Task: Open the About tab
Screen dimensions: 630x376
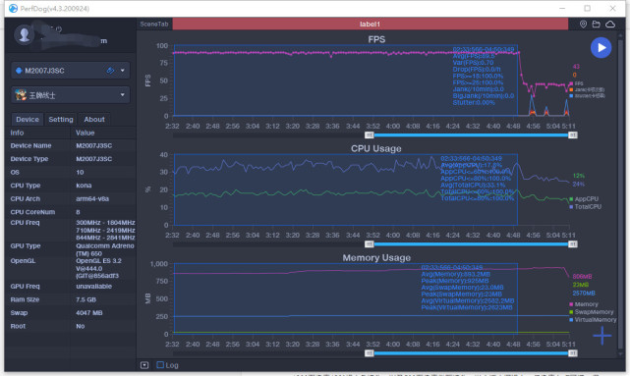Action: pos(94,119)
